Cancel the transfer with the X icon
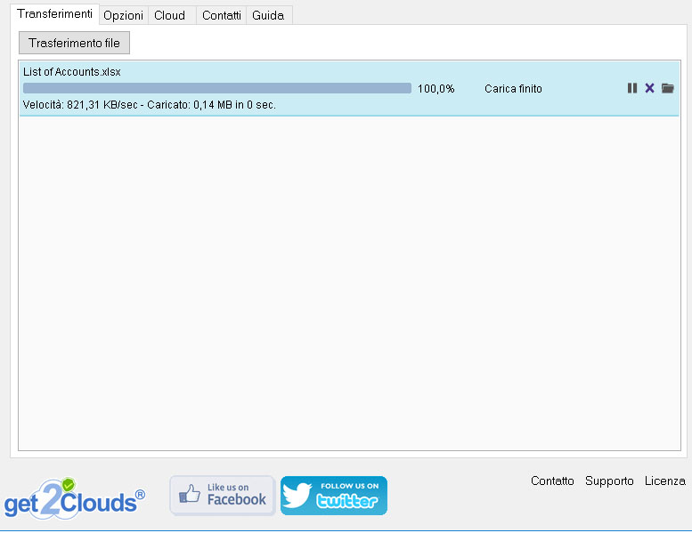 click(x=649, y=88)
